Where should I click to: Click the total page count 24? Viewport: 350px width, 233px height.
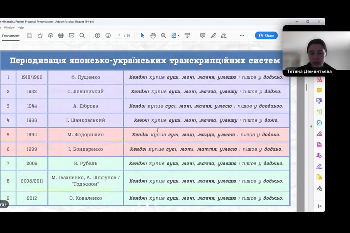tap(128, 35)
